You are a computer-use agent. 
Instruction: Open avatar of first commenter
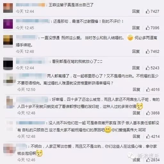(8, 8)
